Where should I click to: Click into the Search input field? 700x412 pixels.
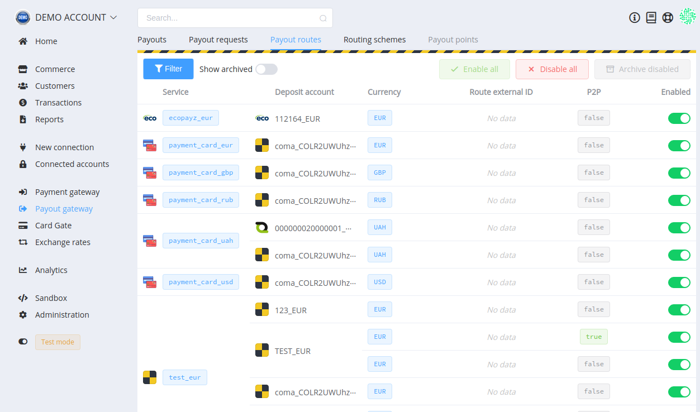tap(229, 18)
